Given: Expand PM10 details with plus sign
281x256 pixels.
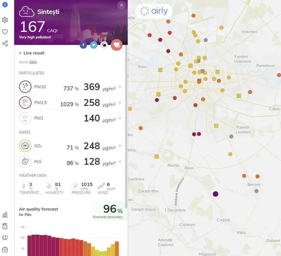Looking at the screenshot, I should pyautogui.click(x=120, y=87).
